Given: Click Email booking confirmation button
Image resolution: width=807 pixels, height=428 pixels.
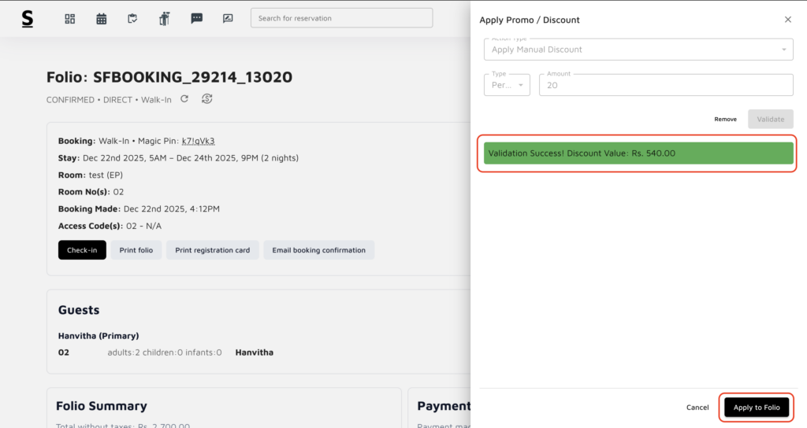Looking at the screenshot, I should (318, 250).
